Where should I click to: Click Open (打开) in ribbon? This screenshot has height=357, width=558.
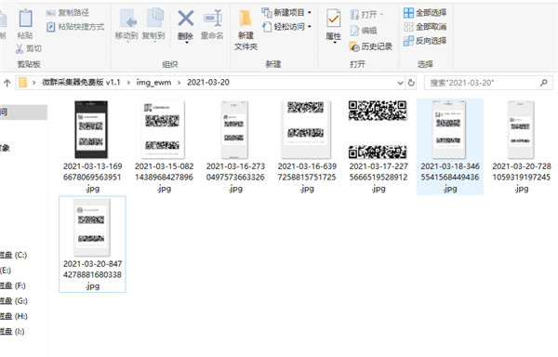pyautogui.click(x=366, y=15)
